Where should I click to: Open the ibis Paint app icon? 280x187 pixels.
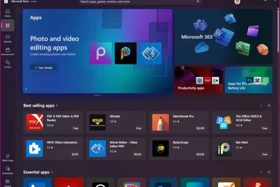tap(224, 148)
